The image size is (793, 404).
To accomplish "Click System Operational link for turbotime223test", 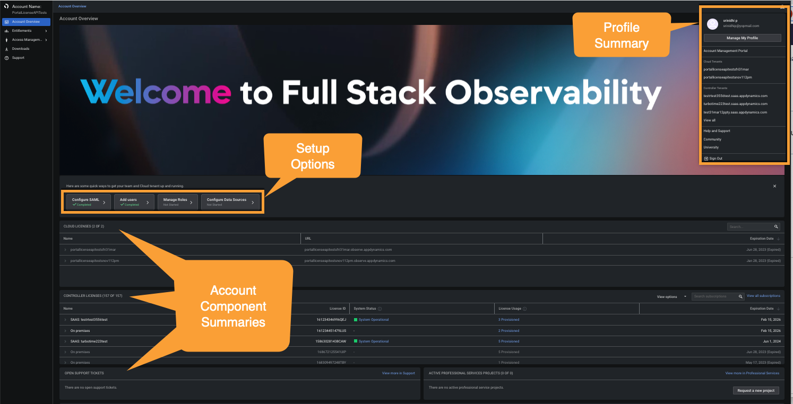I will (374, 341).
